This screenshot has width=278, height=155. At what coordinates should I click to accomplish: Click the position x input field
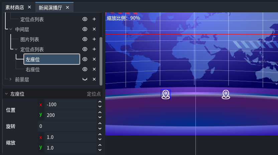[x=71, y=105]
